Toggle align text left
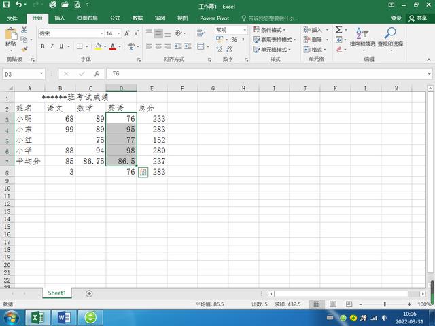 click(149, 46)
